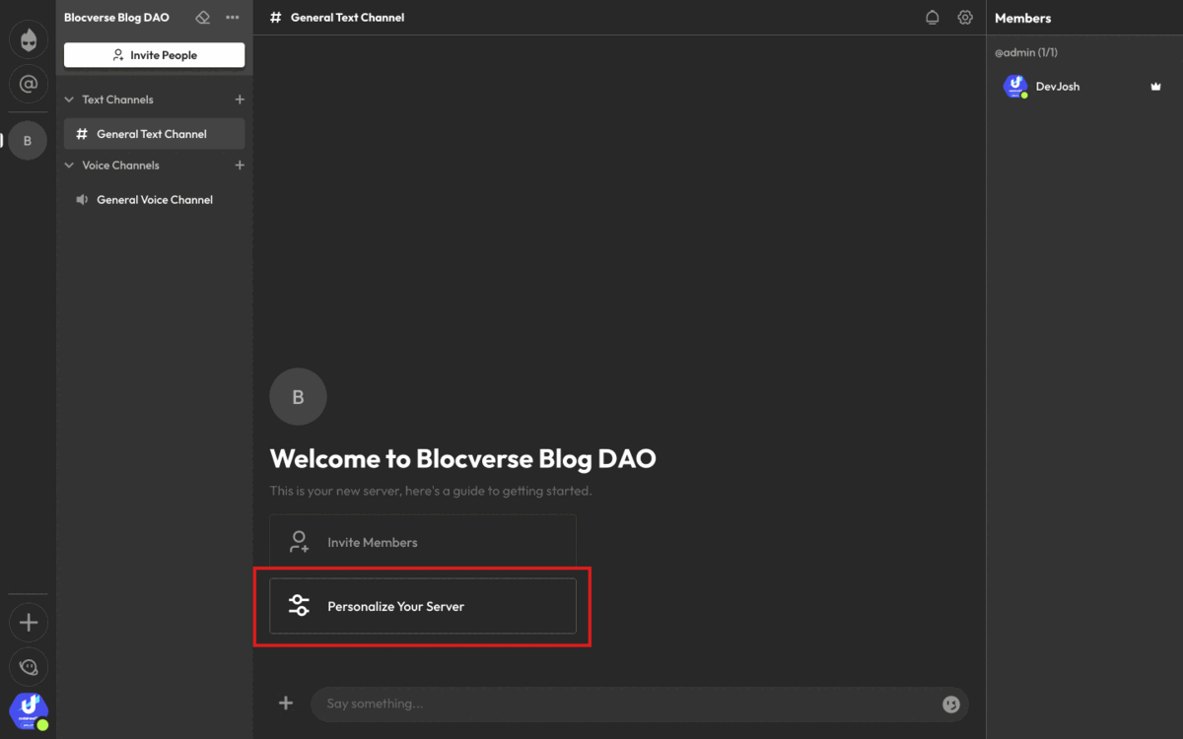This screenshot has width=1183, height=739.
Task: Click the large 'B' server avatar in the welcome area
Action: coord(298,397)
